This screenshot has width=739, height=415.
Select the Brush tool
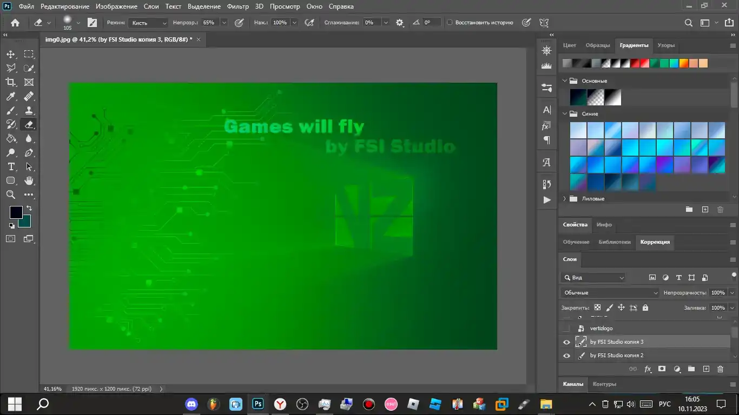click(11, 110)
